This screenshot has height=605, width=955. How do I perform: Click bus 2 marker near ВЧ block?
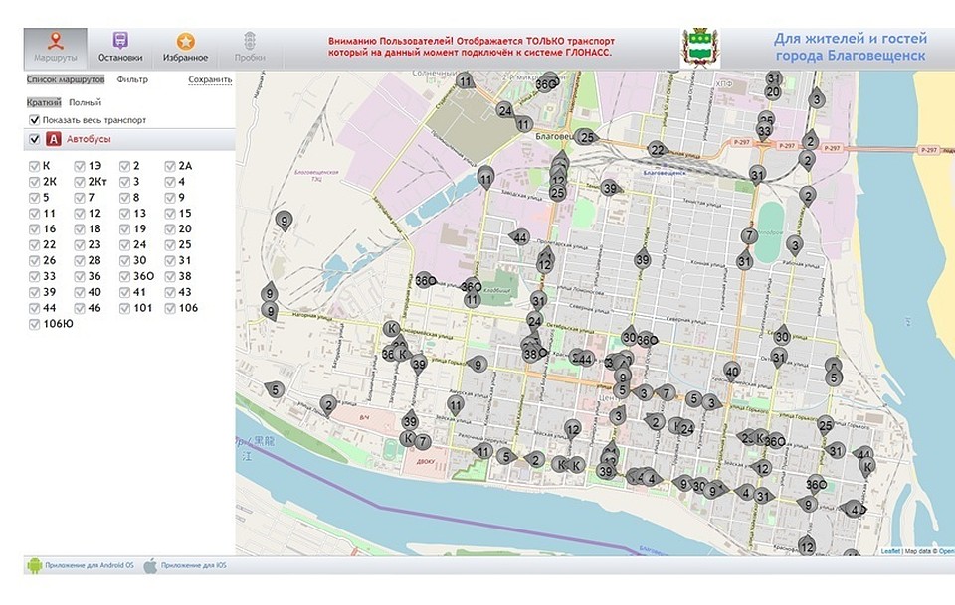329,405
